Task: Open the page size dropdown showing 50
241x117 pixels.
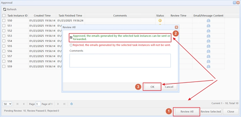Action: (x=7, y=104)
